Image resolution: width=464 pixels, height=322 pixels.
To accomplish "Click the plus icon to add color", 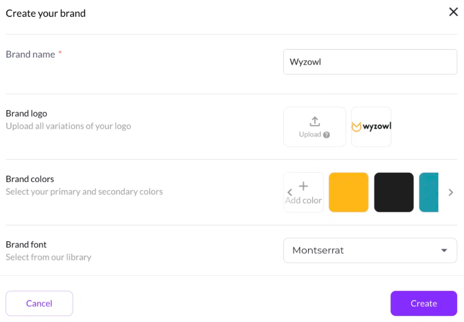I will 304,186.
